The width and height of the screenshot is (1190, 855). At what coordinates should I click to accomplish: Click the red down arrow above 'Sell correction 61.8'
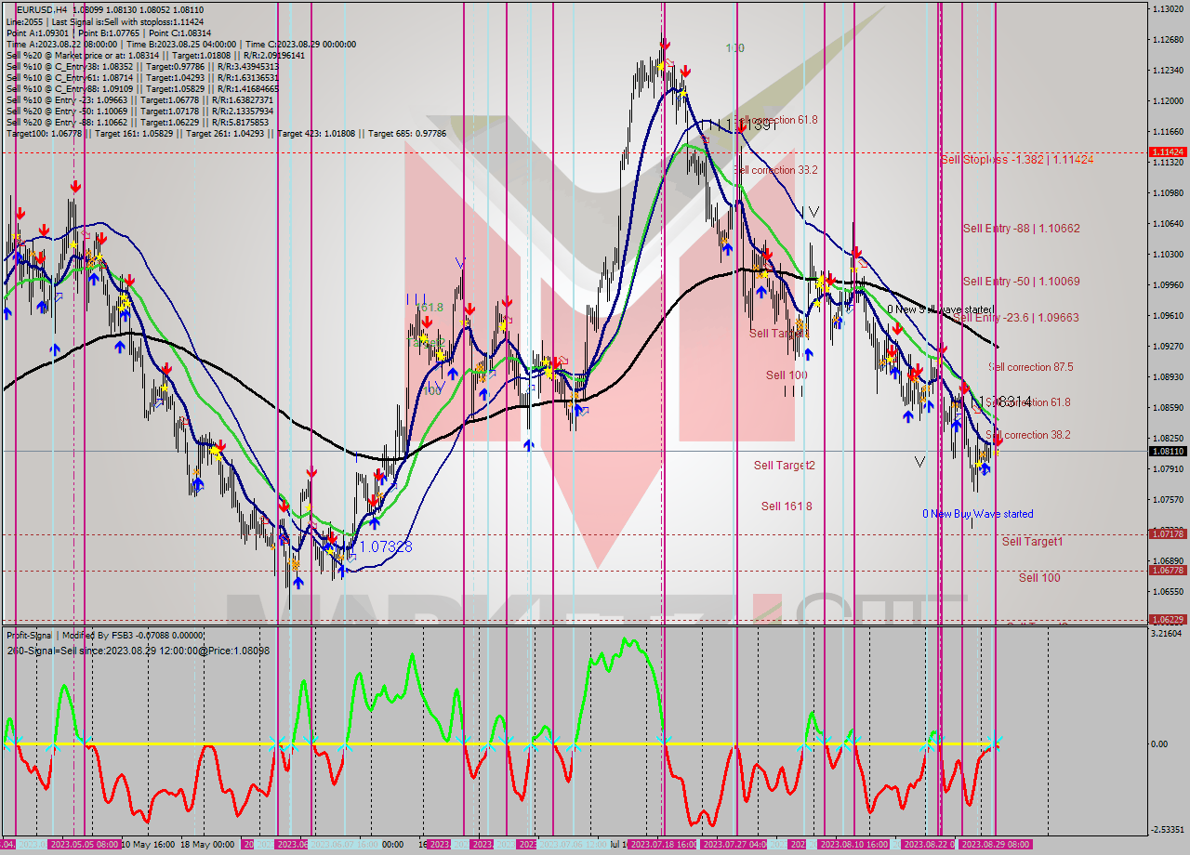(x=965, y=388)
